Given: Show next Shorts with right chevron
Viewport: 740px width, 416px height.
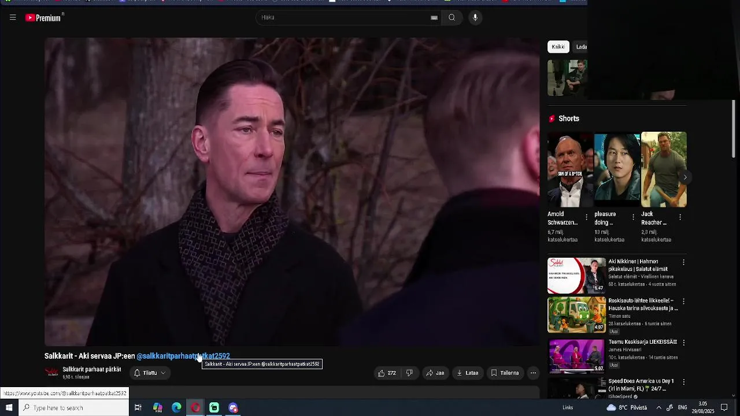Looking at the screenshot, I should click(684, 177).
